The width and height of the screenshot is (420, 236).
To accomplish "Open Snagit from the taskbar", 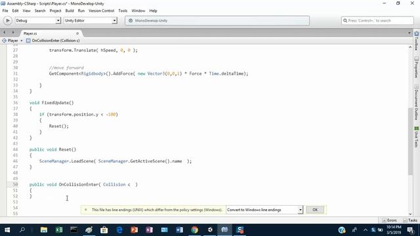I will tap(240, 230).
